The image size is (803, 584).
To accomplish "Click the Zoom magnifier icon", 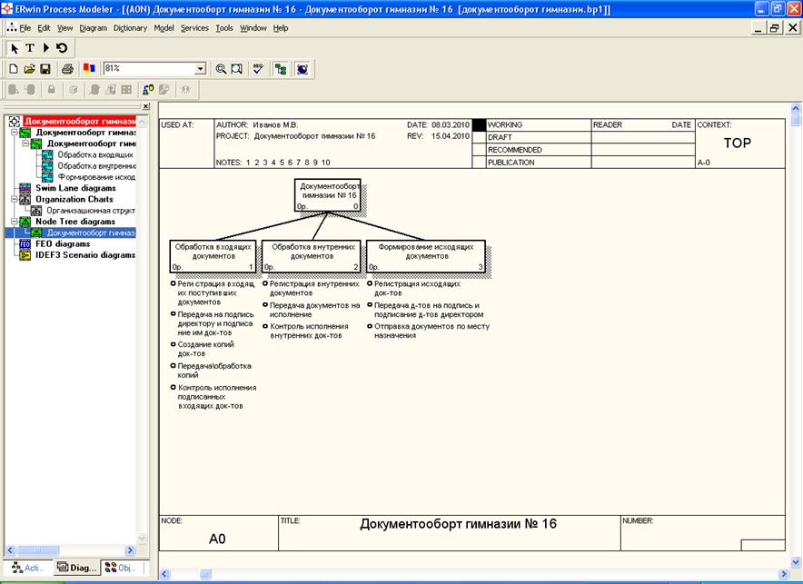I will pyautogui.click(x=221, y=69).
